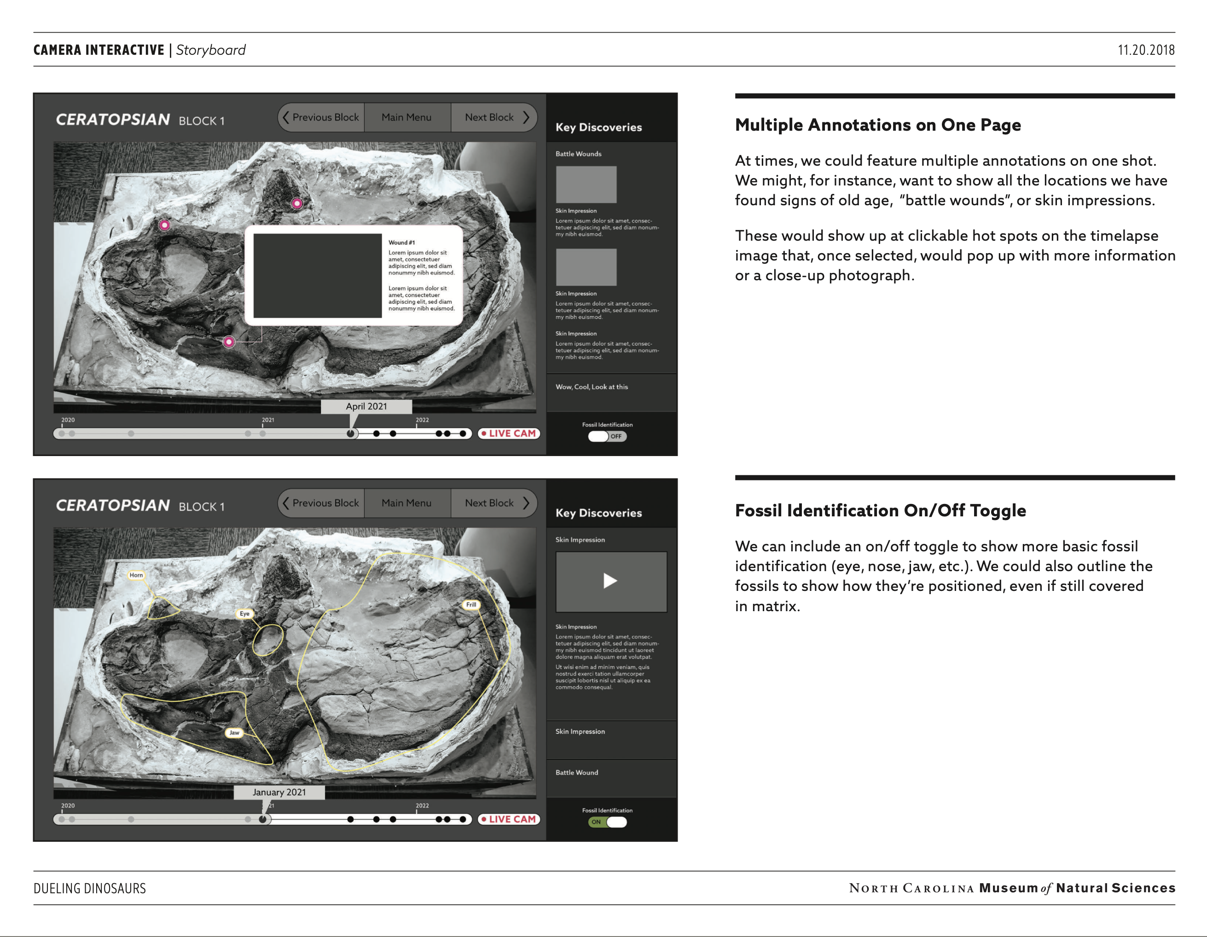Toggle Fossil Identification OFF switch in top mockup

pos(607,436)
